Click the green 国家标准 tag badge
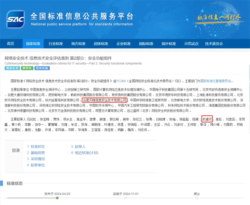Viewport: 250px width, 205px height. click(x=12, y=68)
